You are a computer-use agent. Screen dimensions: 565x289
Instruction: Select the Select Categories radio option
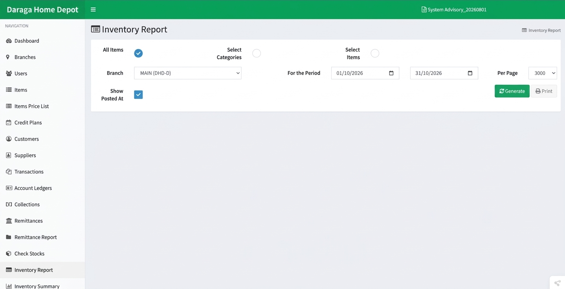click(257, 53)
